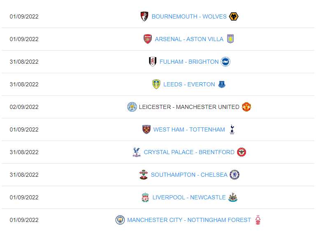
Task: Click the Arsenal cannon crest
Action: click(147, 39)
